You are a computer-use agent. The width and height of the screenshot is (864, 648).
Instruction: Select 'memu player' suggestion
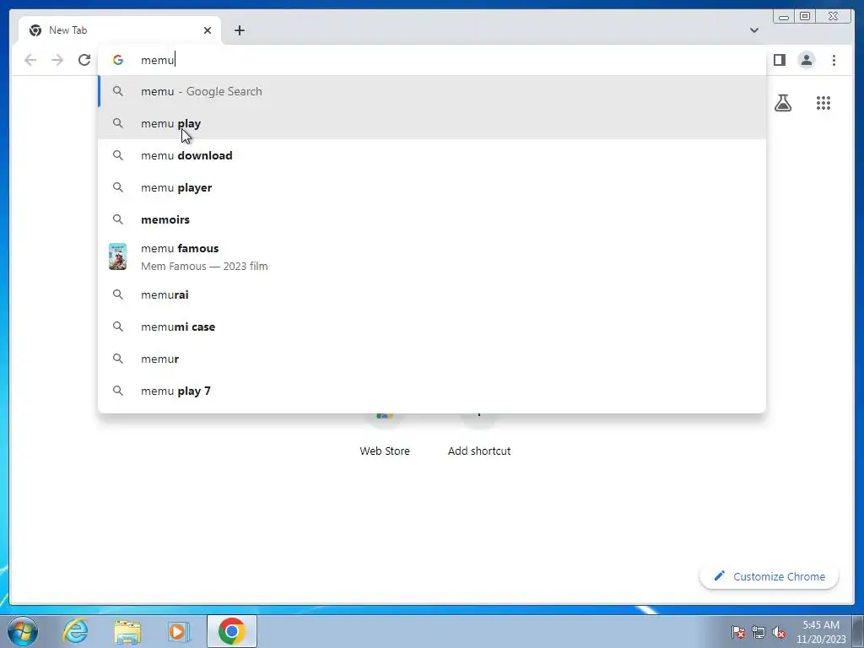coord(432,187)
